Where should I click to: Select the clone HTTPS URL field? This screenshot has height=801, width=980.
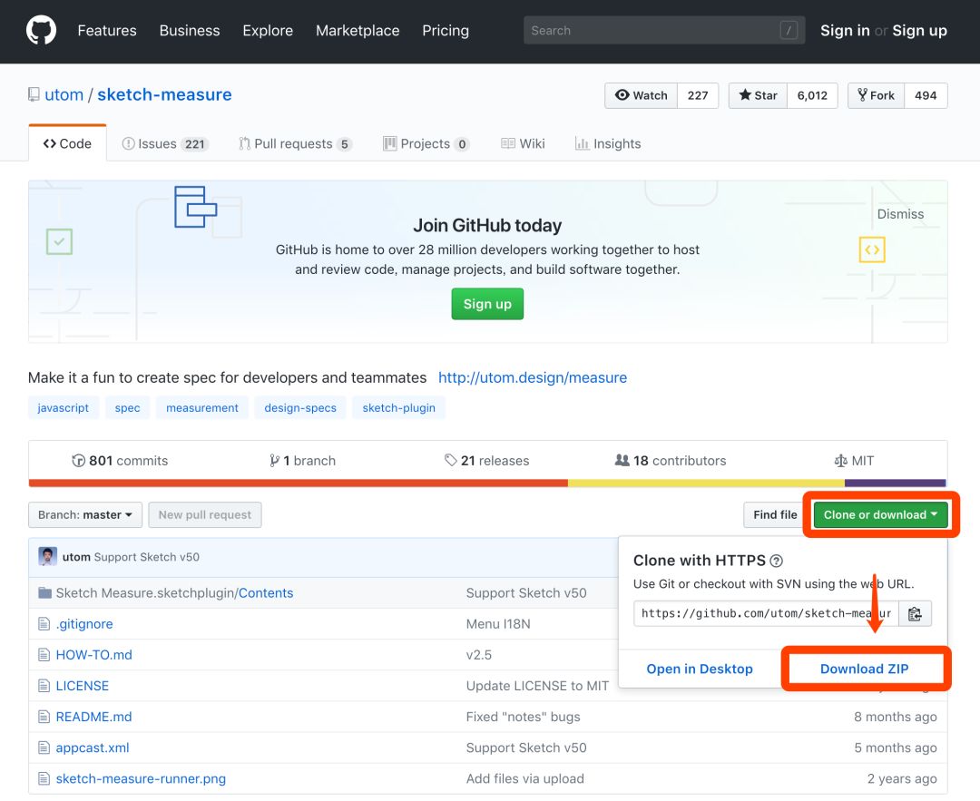pos(766,613)
